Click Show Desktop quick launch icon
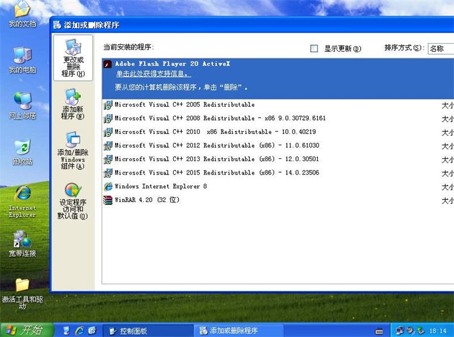This screenshot has width=454, height=337. pos(67,330)
